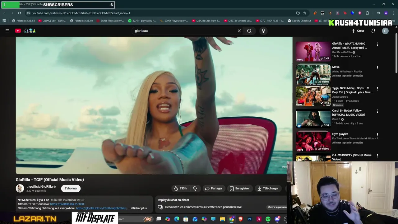The width and height of the screenshot is (398, 224).
Task: Open the YouTube hamburger guide menu
Action: tap(7, 31)
